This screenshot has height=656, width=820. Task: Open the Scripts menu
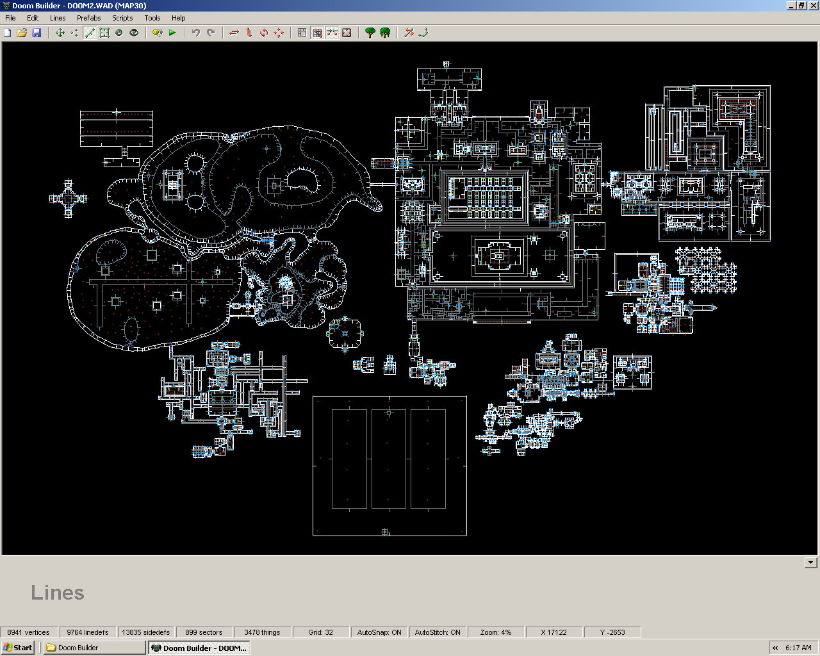[122, 18]
